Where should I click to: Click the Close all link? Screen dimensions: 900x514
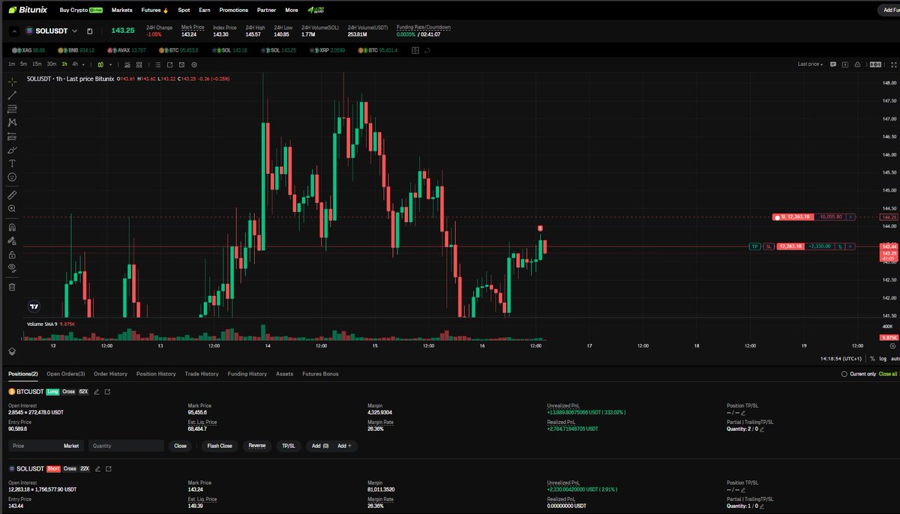(887, 374)
